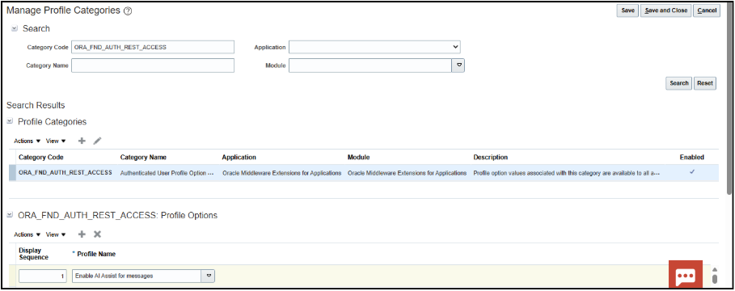Click the edit pencil icon in Profile Categories
The height and width of the screenshot is (291, 735).
pyautogui.click(x=97, y=141)
